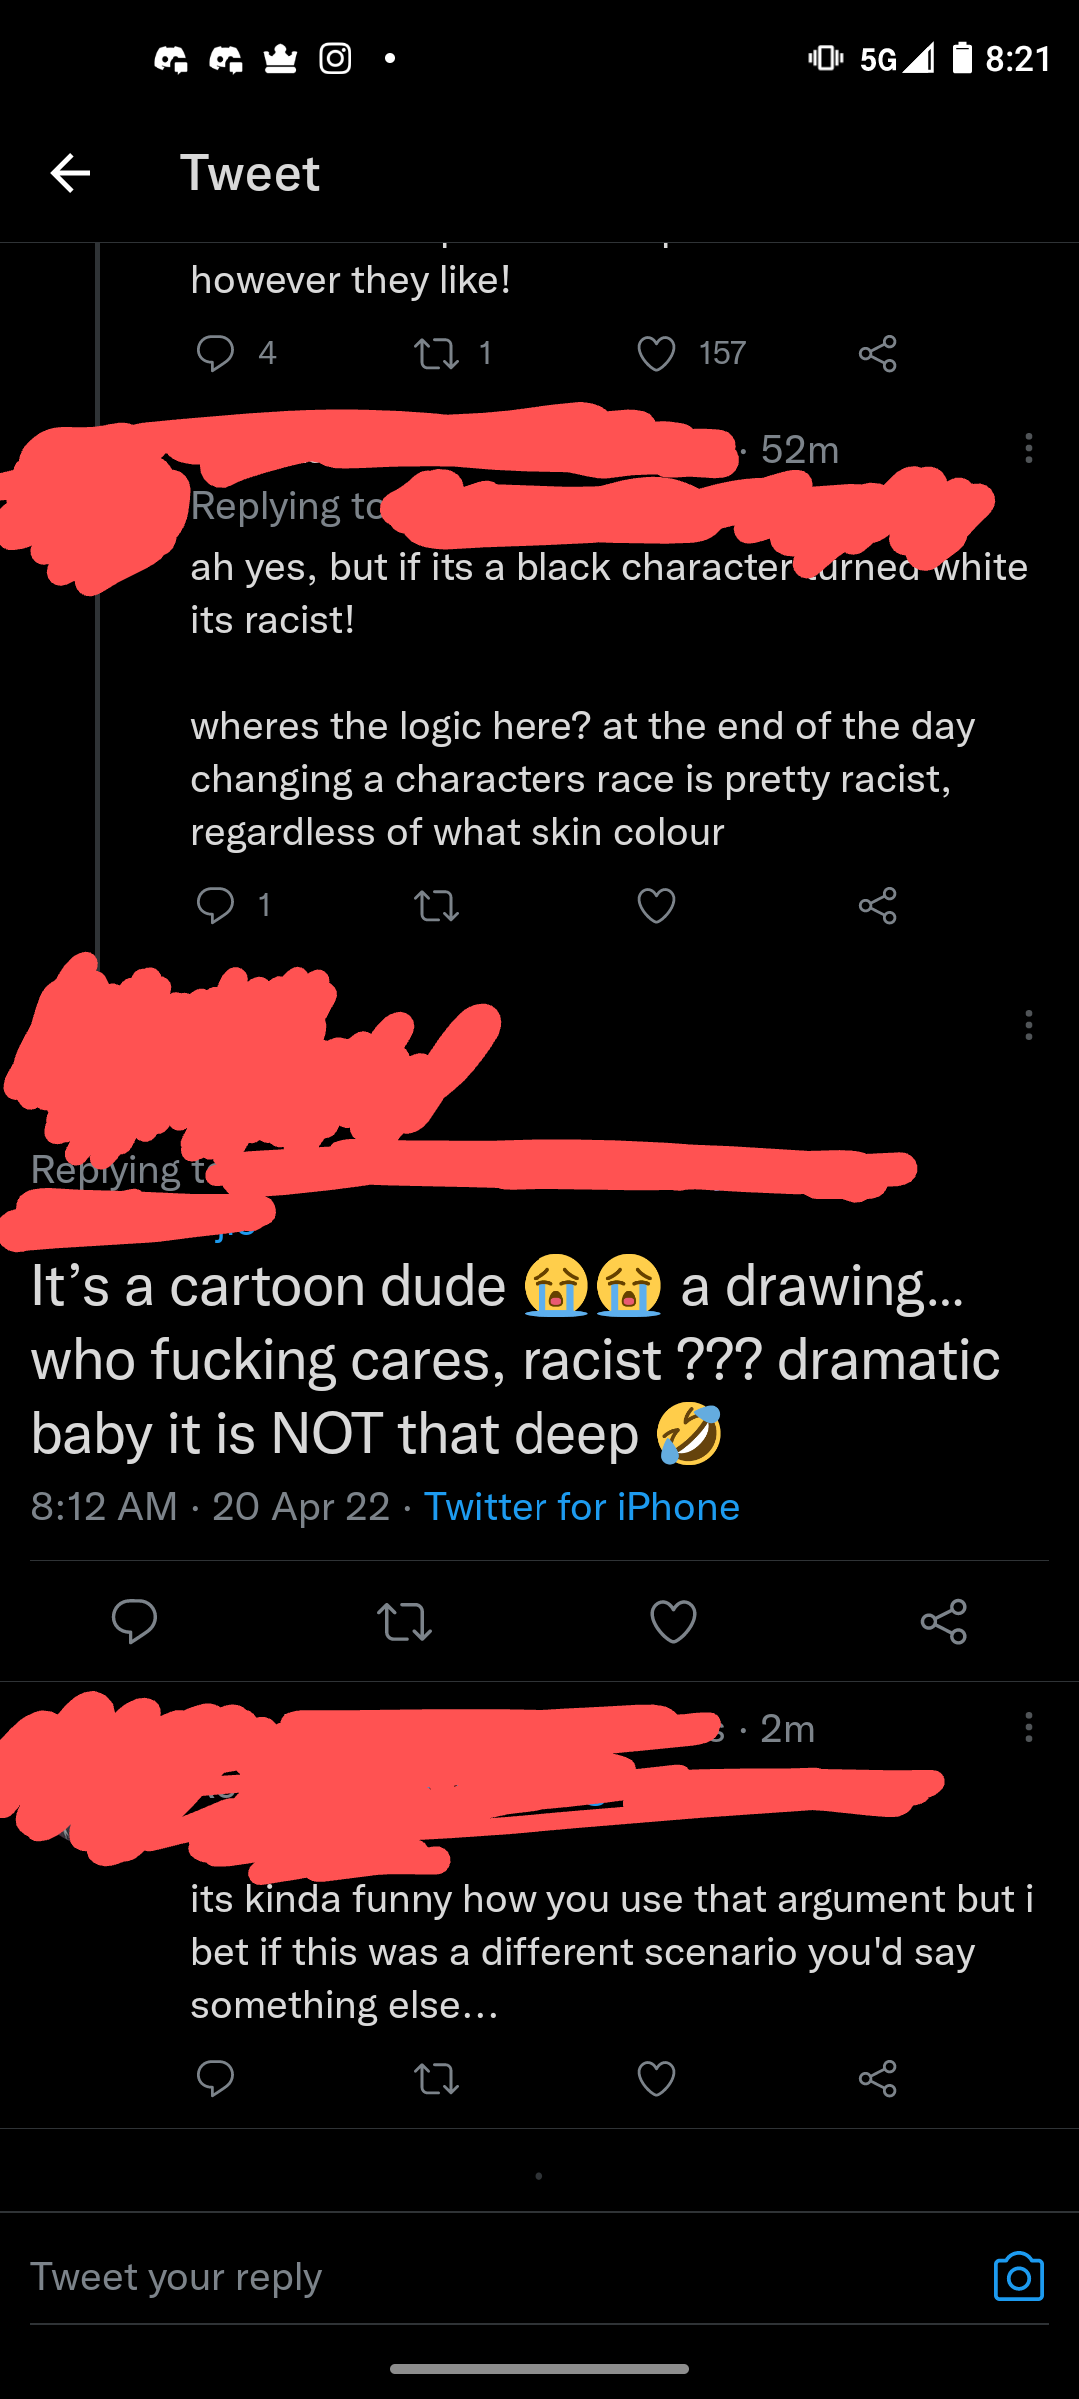Like the 'its kinda funny' reply
Image resolution: width=1079 pixels, height=2399 pixels.
click(656, 2079)
